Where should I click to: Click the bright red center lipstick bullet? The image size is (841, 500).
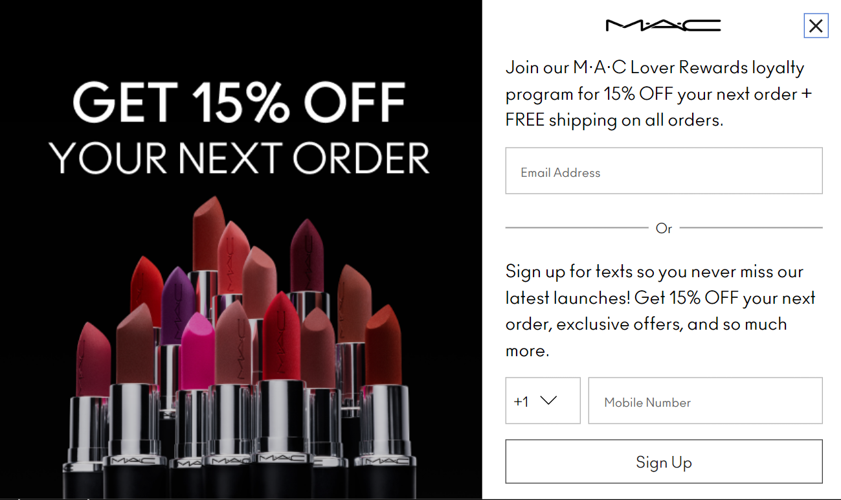(x=281, y=337)
